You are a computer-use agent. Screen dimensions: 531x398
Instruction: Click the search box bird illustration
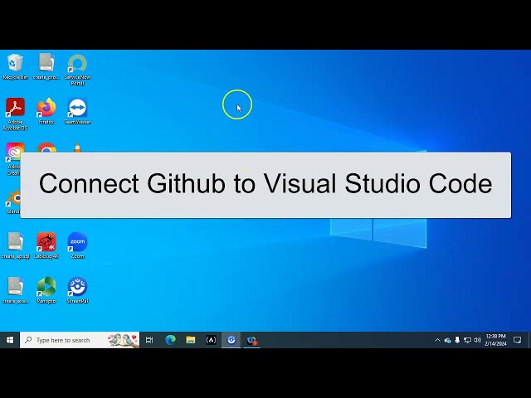coord(124,340)
